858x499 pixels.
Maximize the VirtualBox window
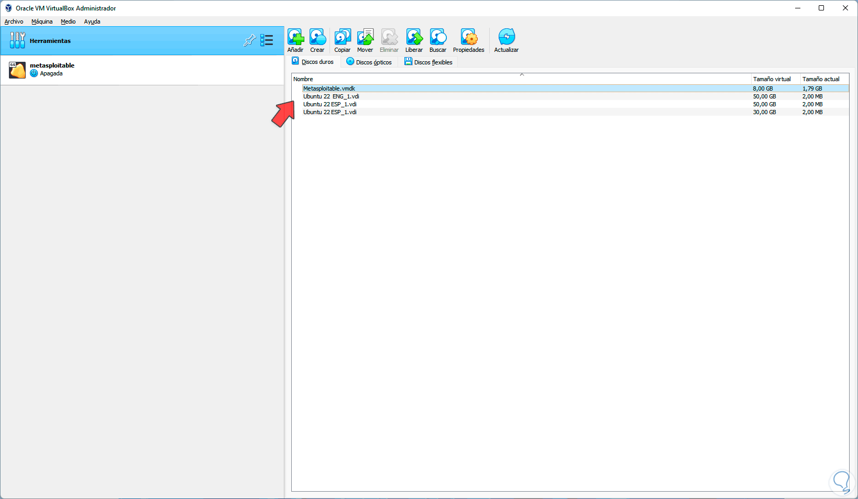821,8
